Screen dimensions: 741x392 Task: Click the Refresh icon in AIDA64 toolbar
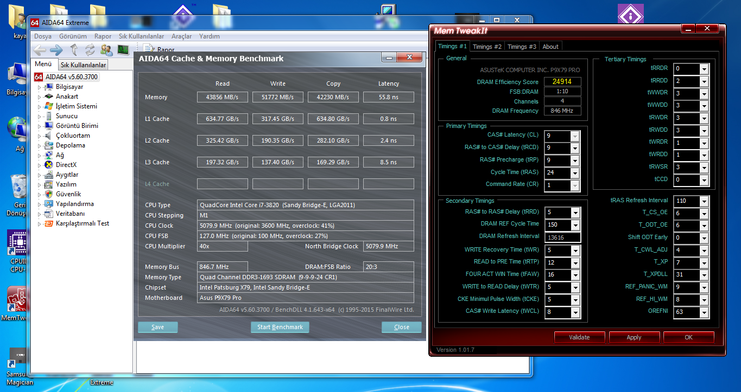(x=90, y=50)
